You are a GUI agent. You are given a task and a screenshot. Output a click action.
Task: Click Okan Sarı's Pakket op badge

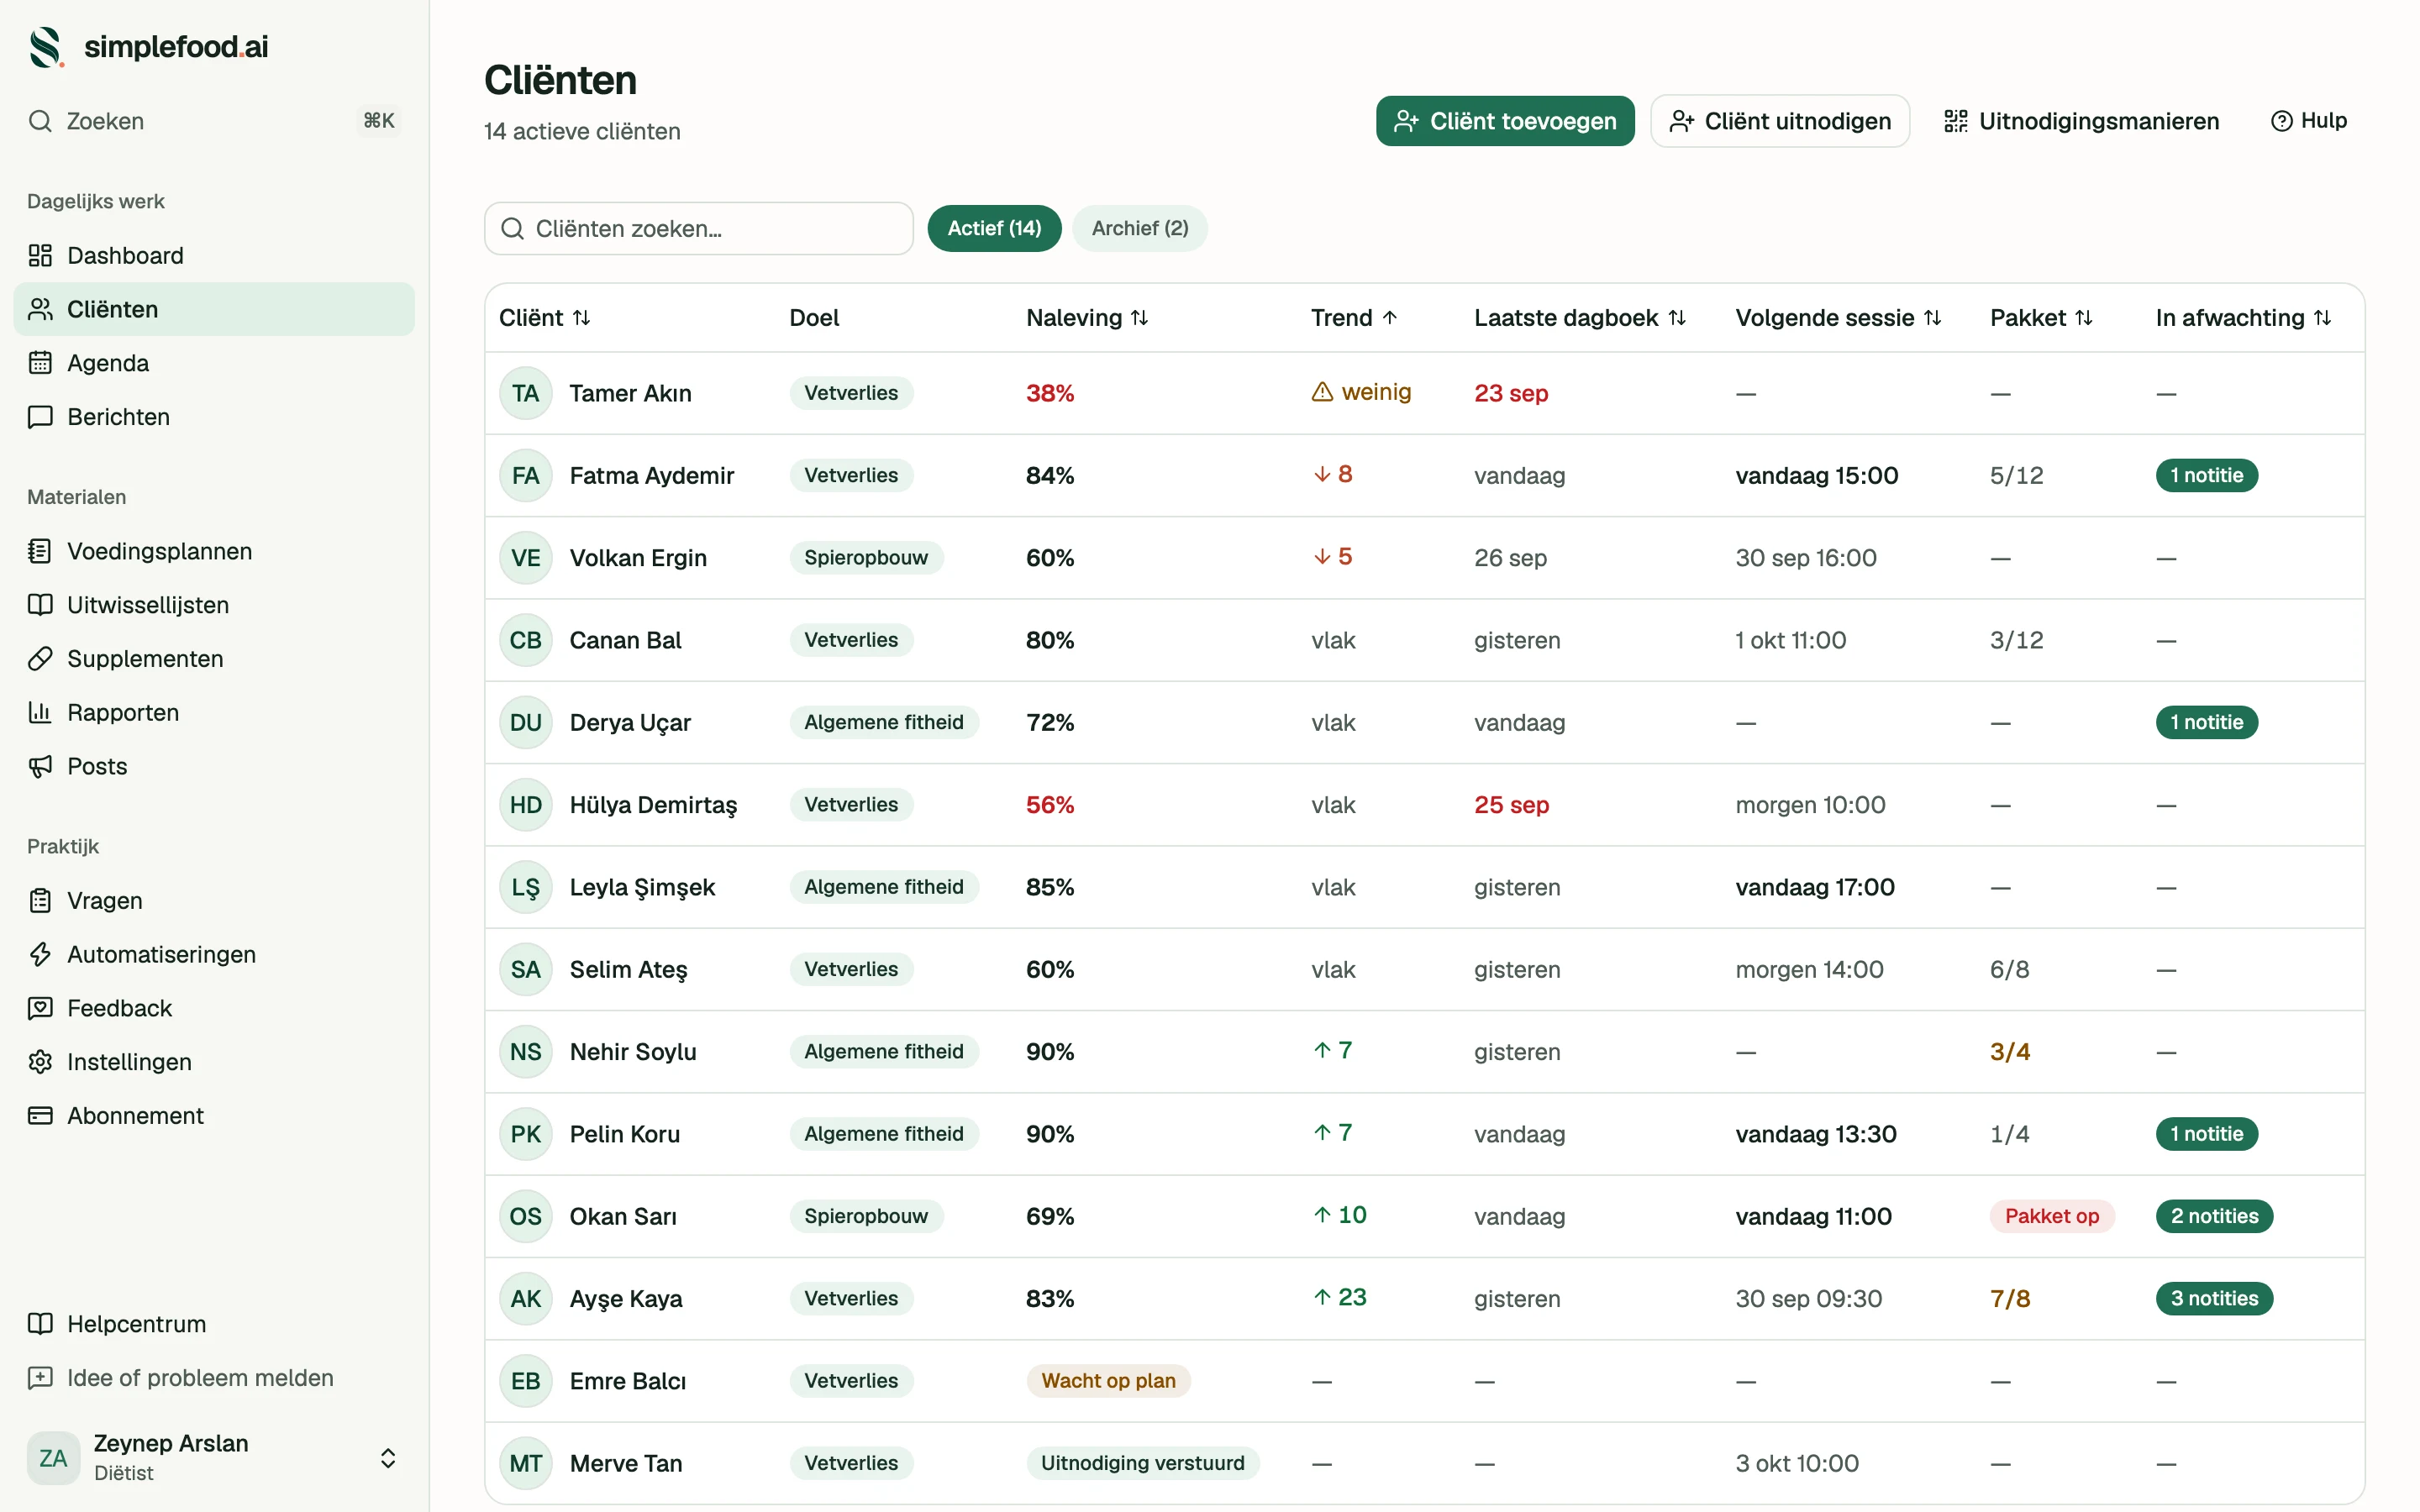pyautogui.click(x=2051, y=1217)
